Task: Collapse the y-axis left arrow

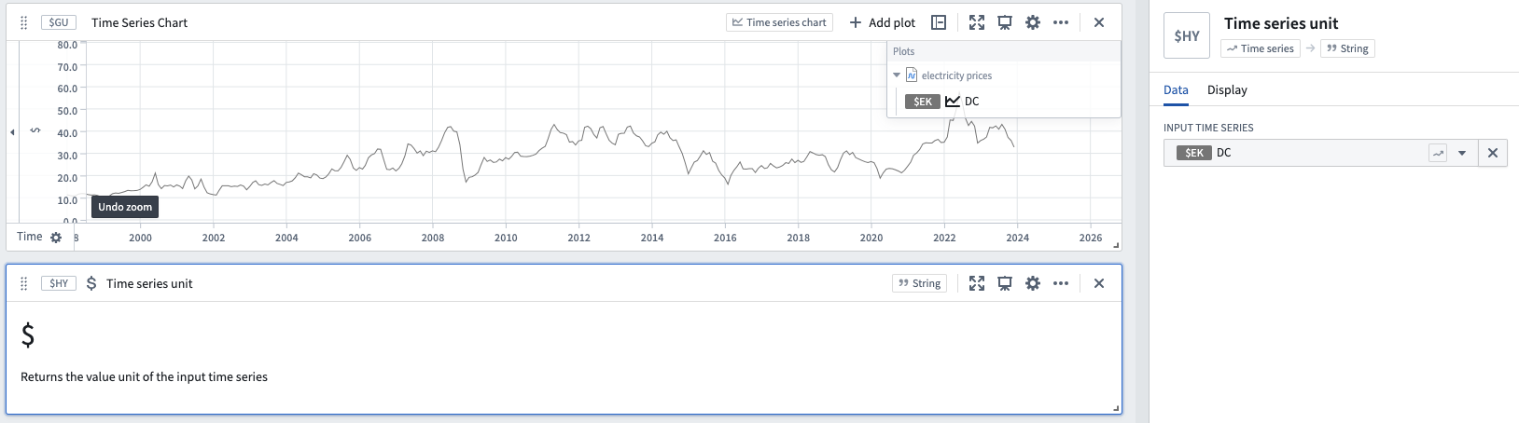Action: tap(12, 132)
